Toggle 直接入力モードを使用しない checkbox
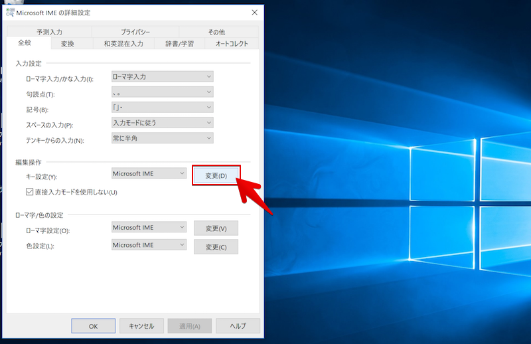Viewport: 531px width, 344px height. (x=29, y=192)
